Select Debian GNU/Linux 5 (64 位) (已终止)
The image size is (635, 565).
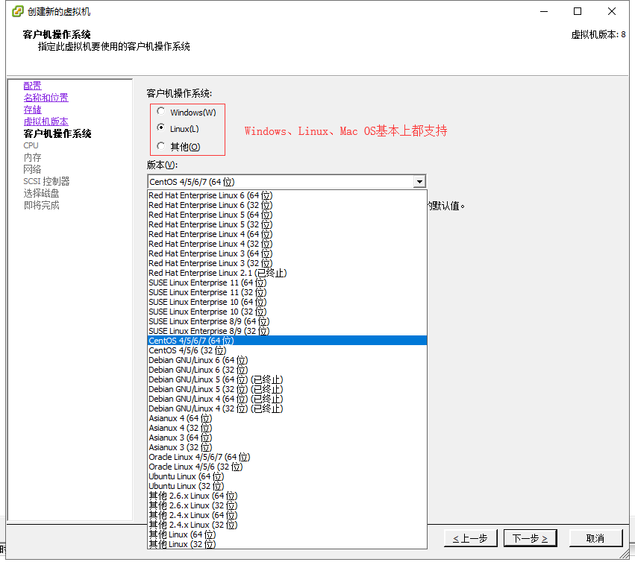tap(287, 379)
